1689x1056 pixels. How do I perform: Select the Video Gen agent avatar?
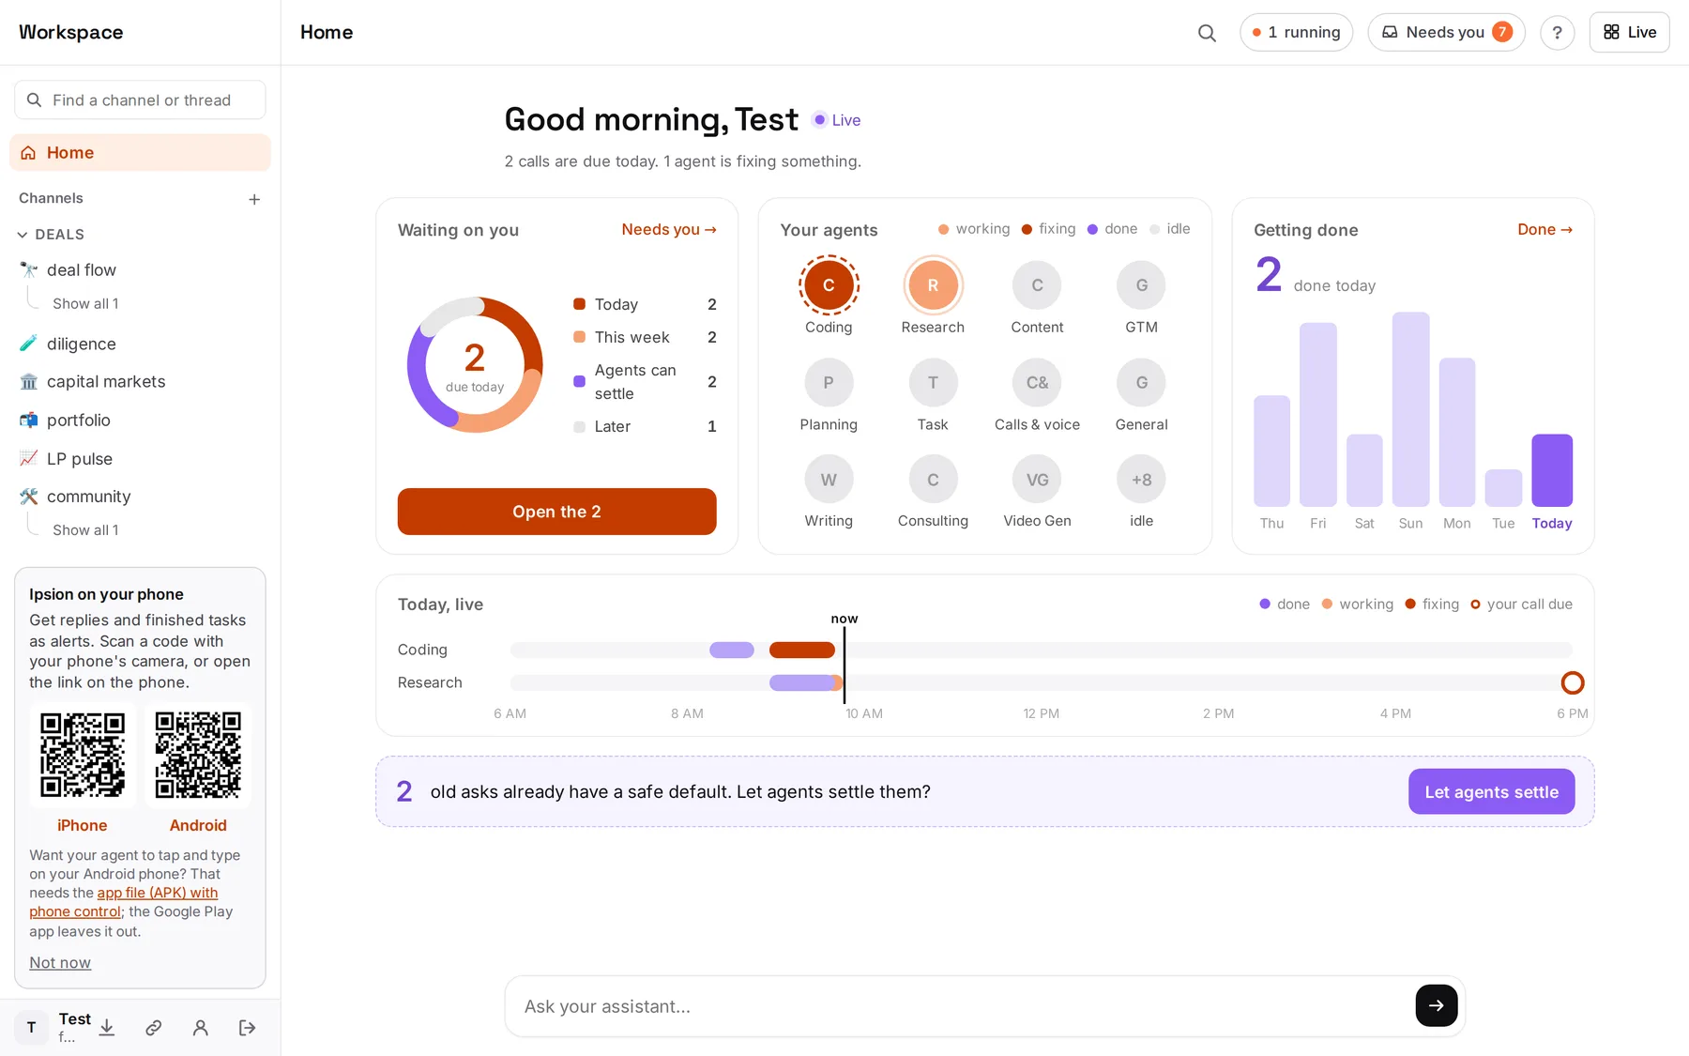tap(1037, 480)
